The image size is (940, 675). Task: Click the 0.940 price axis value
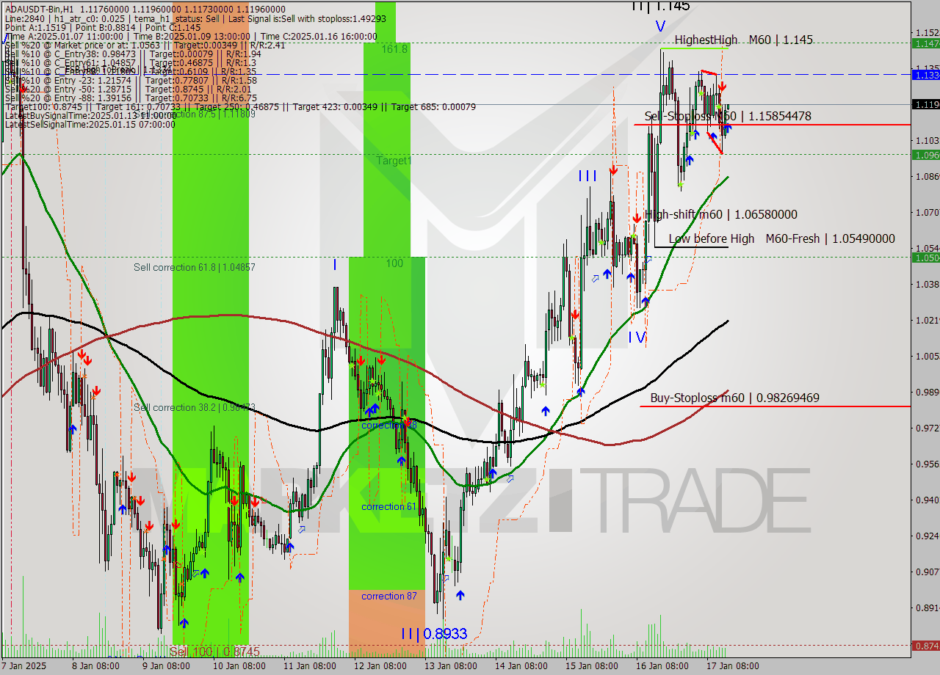927,500
